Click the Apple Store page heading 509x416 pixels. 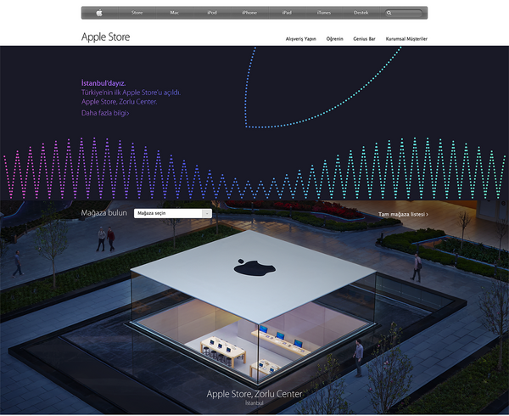105,37
